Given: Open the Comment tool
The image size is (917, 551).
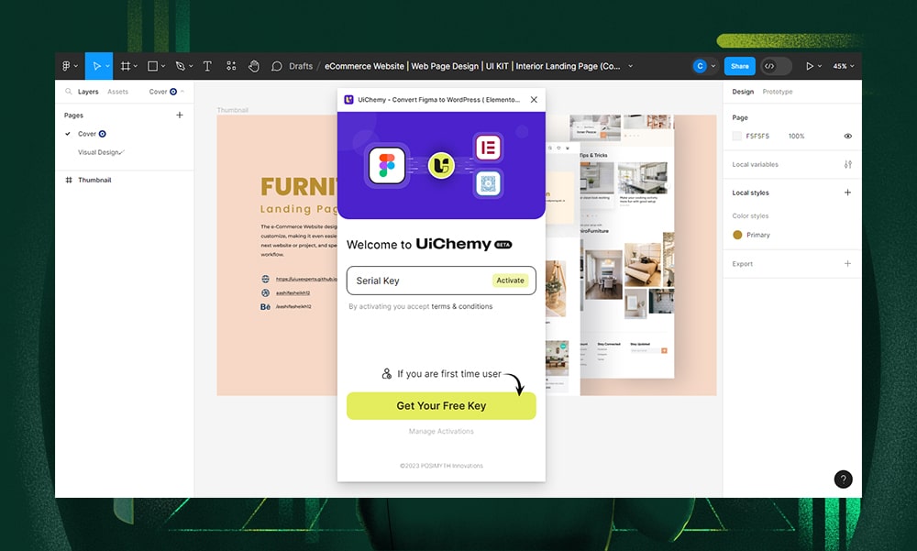Looking at the screenshot, I should tap(276, 66).
